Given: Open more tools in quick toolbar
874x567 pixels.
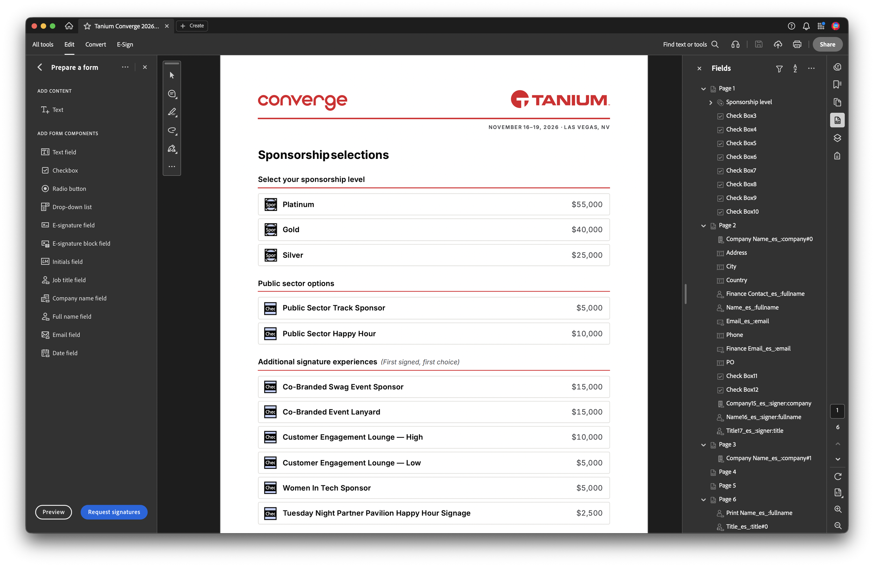Looking at the screenshot, I should (x=172, y=167).
